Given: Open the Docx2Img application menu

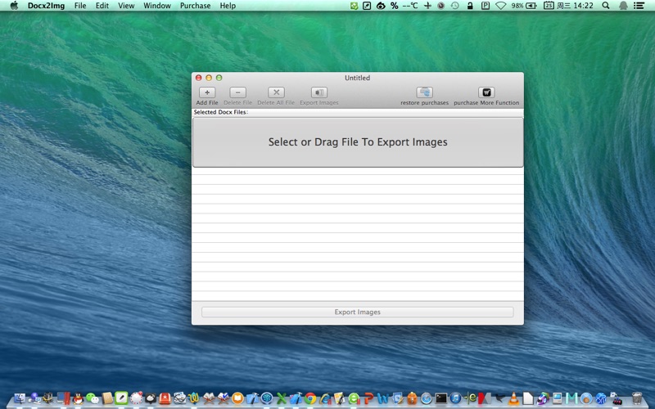Looking at the screenshot, I should tap(46, 6).
